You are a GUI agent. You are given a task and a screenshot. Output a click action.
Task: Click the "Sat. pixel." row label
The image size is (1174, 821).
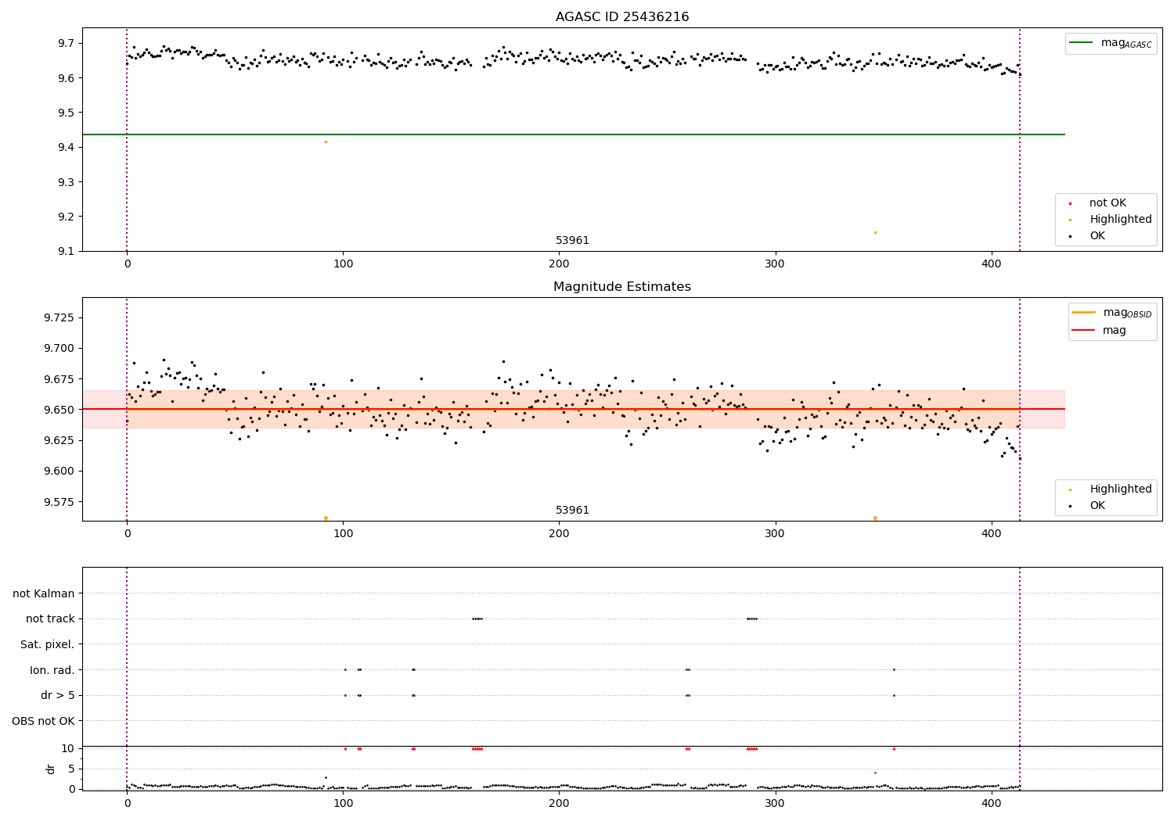(x=48, y=644)
